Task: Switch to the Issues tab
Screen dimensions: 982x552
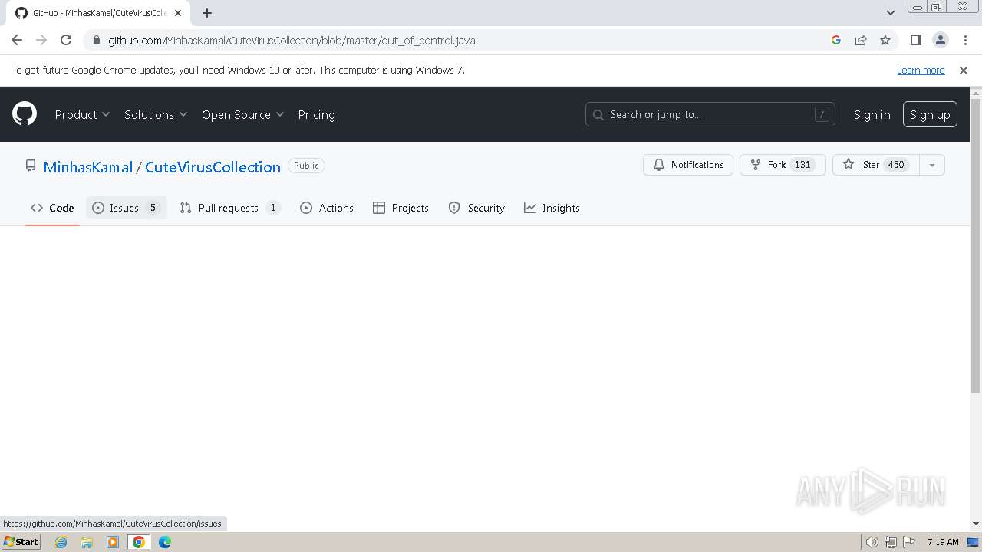Action: coord(126,208)
